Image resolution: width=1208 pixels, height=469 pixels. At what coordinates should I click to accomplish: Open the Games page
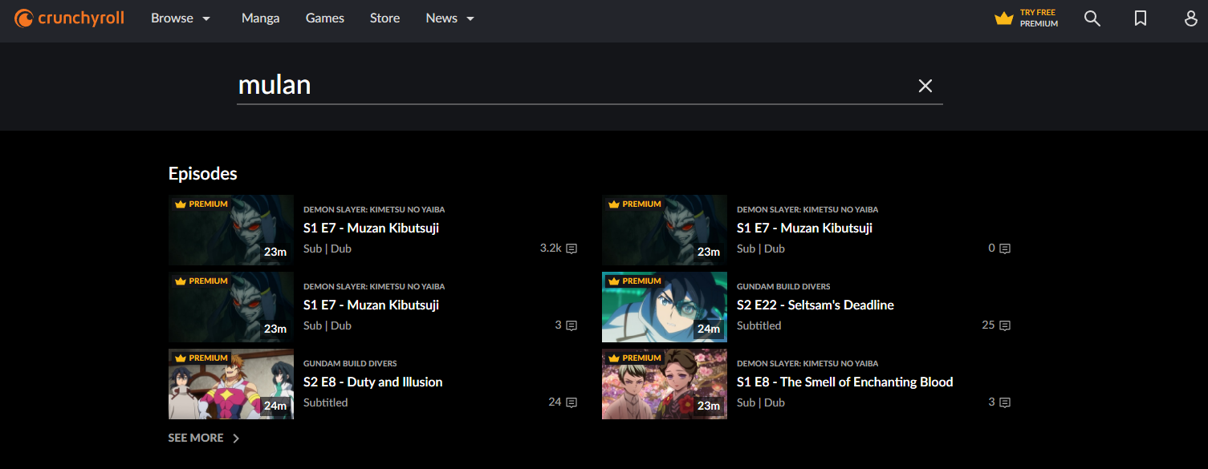tap(325, 18)
